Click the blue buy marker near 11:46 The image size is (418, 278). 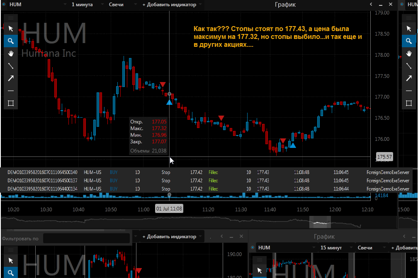tap(293, 145)
